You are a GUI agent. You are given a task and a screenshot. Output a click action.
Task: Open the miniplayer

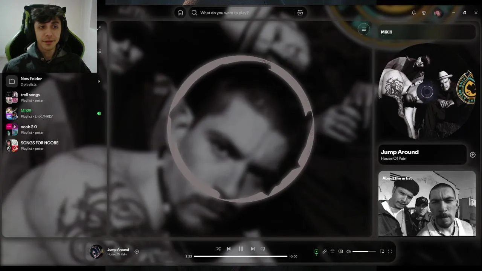tap(382, 251)
